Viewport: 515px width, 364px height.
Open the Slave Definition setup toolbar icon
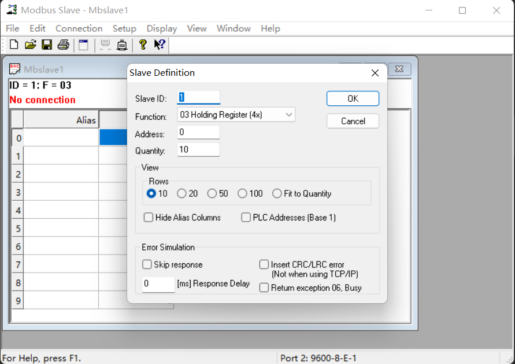click(83, 44)
